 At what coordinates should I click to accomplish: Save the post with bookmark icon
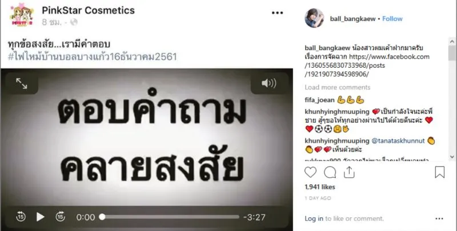coord(439,172)
